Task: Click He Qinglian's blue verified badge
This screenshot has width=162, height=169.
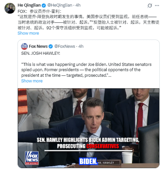Action: [x=44, y=5]
